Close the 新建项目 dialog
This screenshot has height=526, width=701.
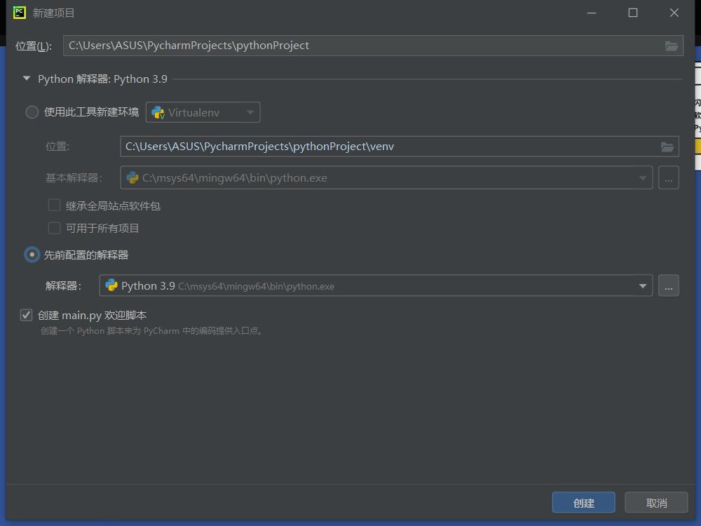coord(674,13)
